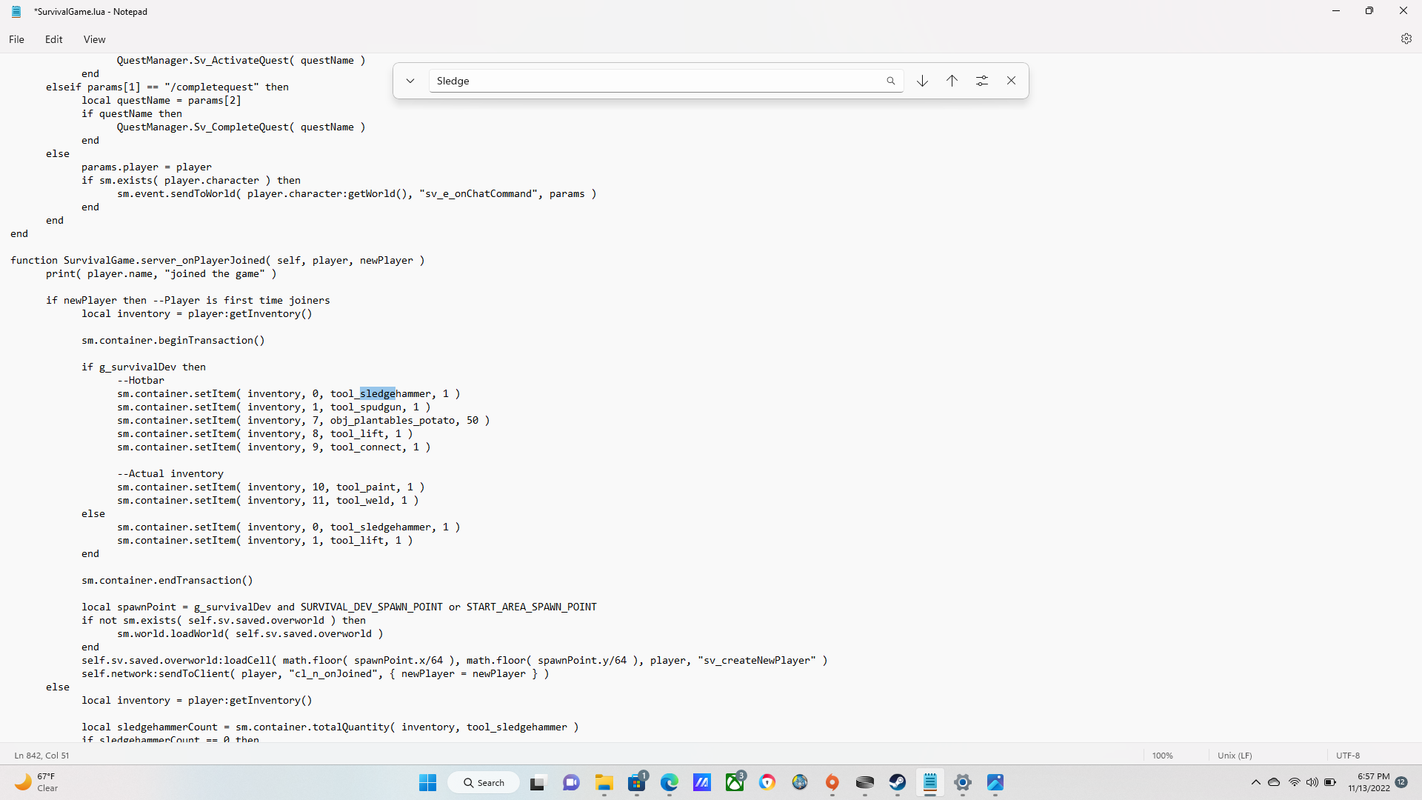The height and width of the screenshot is (800, 1422).
Task: Open the File menu
Action: (16, 39)
